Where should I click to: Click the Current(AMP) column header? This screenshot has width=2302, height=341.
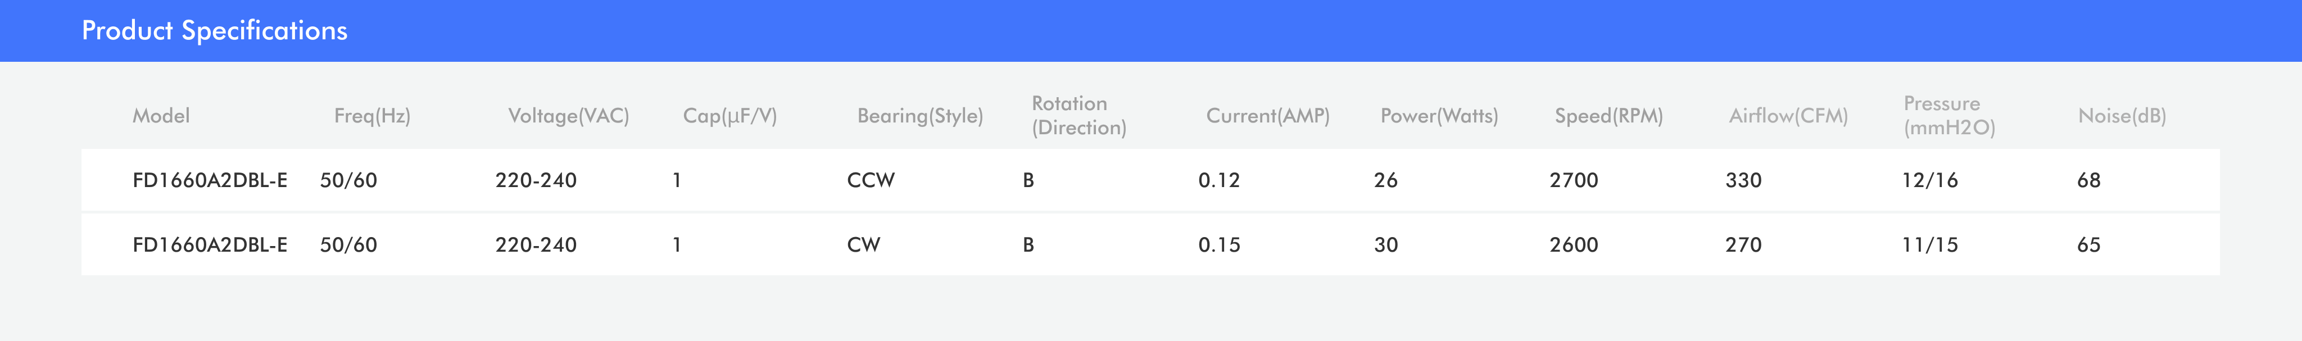[x=1267, y=116]
